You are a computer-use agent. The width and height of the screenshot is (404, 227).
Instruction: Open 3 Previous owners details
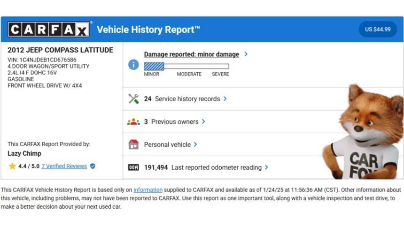pos(171,122)
